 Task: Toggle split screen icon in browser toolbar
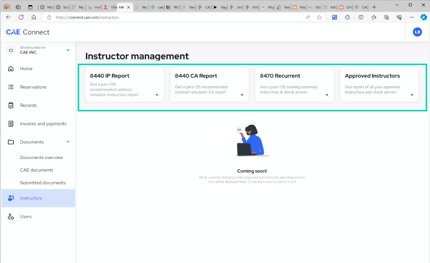(361, 17)
